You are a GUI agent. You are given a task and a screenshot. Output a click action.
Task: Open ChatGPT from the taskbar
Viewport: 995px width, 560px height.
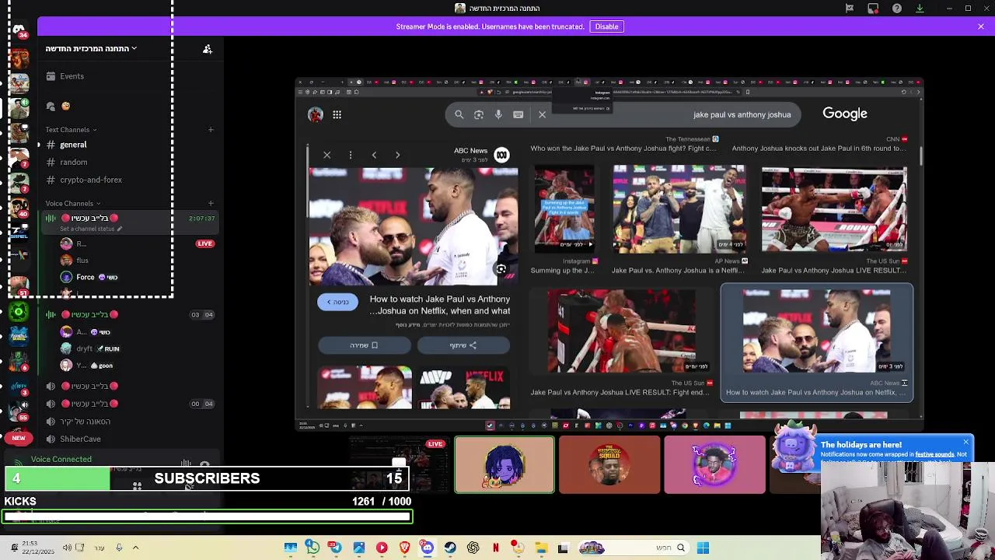point(473,548)
